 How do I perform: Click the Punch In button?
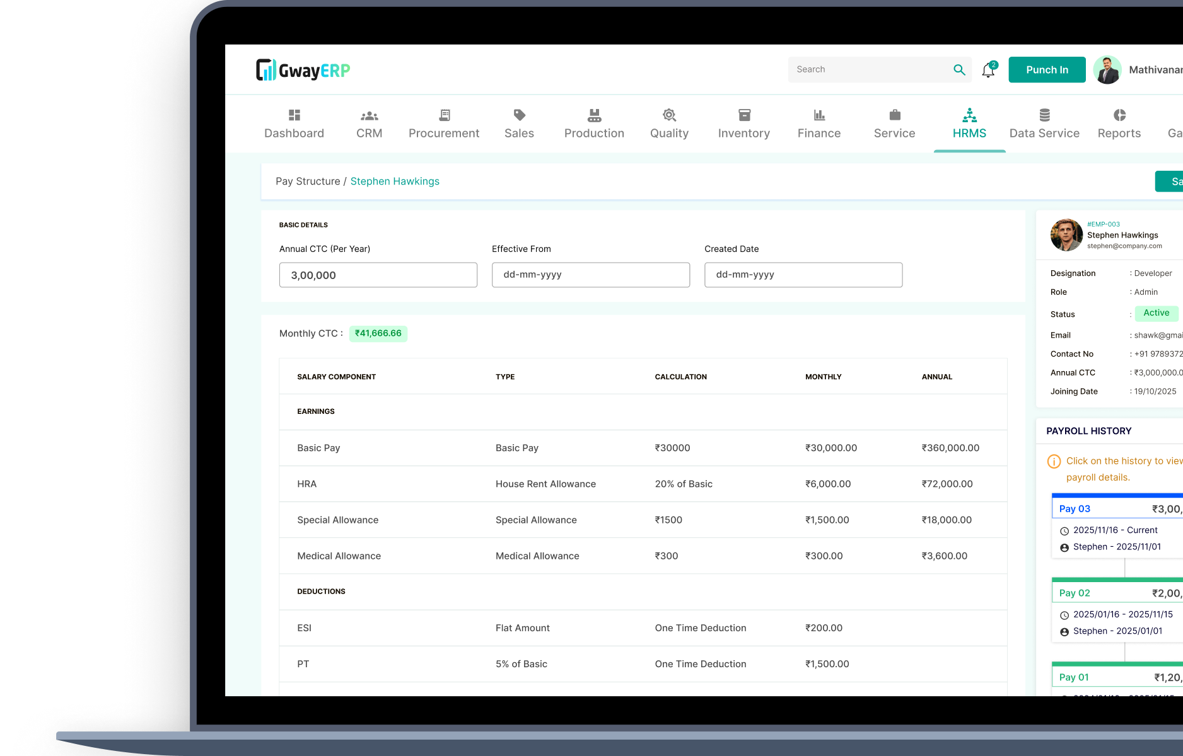point(1046,69)
